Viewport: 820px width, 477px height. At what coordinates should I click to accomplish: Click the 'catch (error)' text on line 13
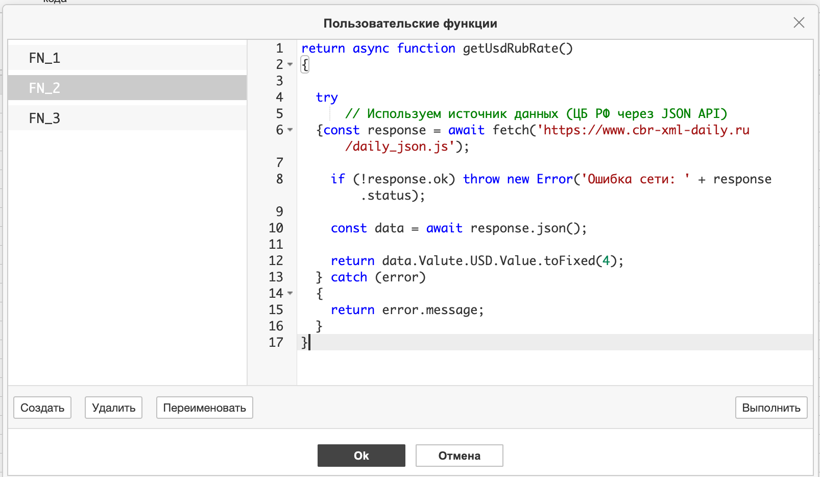point(378,277)
